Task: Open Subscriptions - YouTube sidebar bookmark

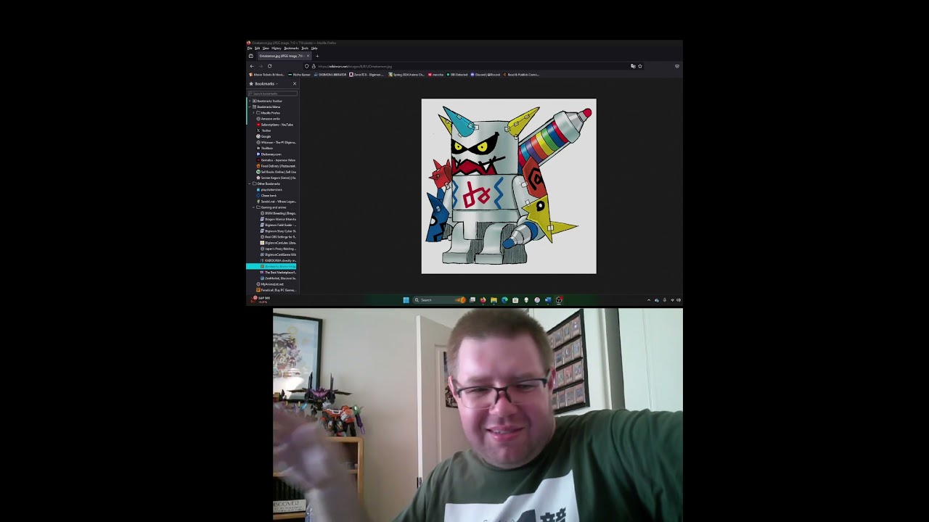Action: pos(275,125)
